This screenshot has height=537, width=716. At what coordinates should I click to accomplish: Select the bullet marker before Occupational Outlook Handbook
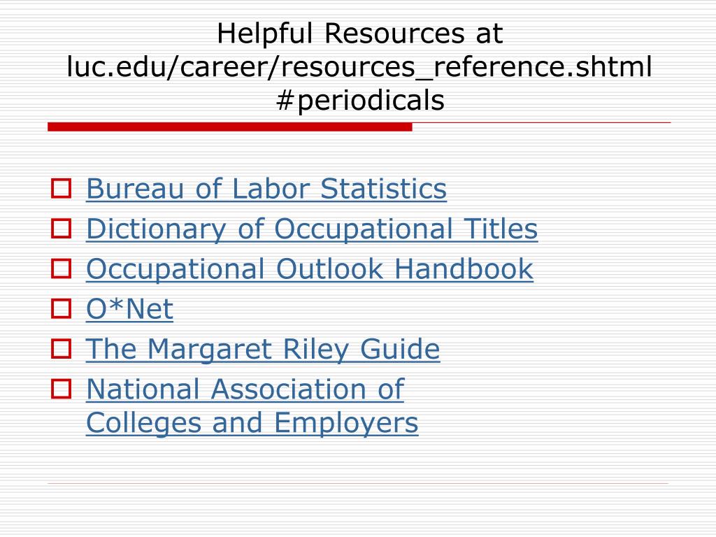click(x=62, y=268)
